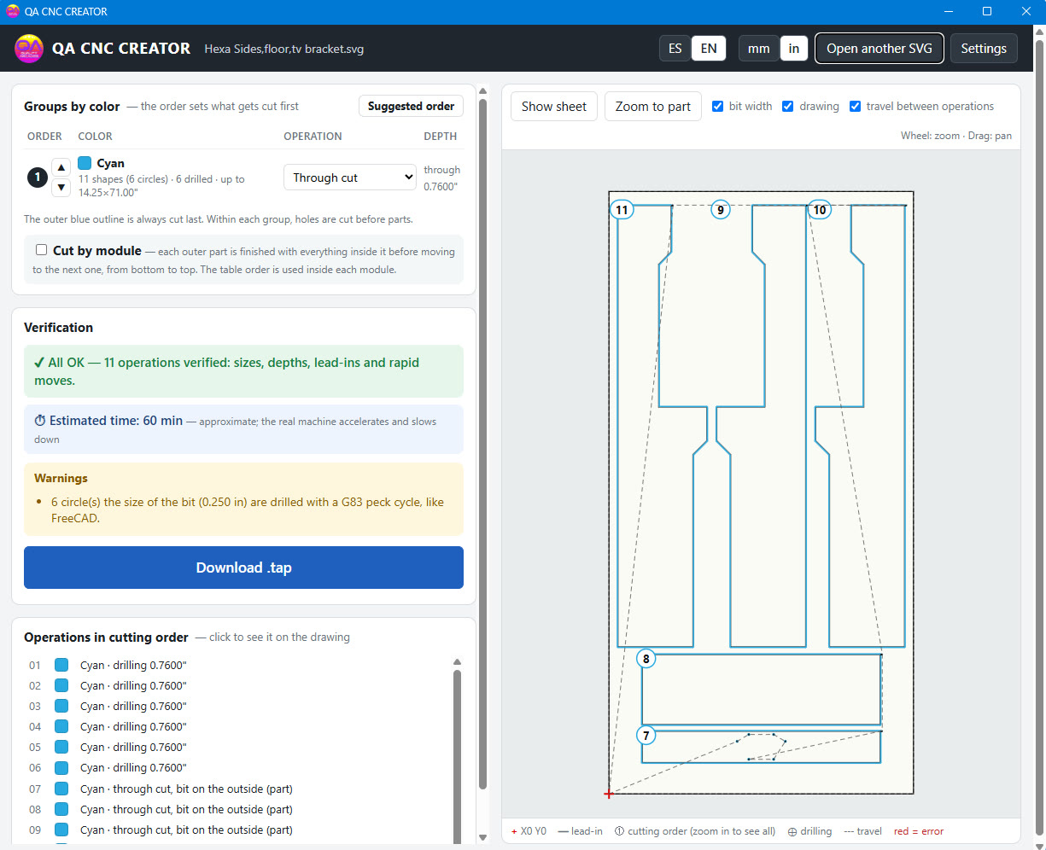Click left panel scrollbar thumb
The height and width of the screenshot is (850, 1046).
click(482, 444)
